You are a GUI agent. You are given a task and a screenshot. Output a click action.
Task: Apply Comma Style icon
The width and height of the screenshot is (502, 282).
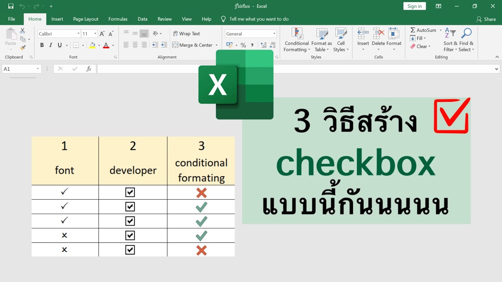pos(252,45)
